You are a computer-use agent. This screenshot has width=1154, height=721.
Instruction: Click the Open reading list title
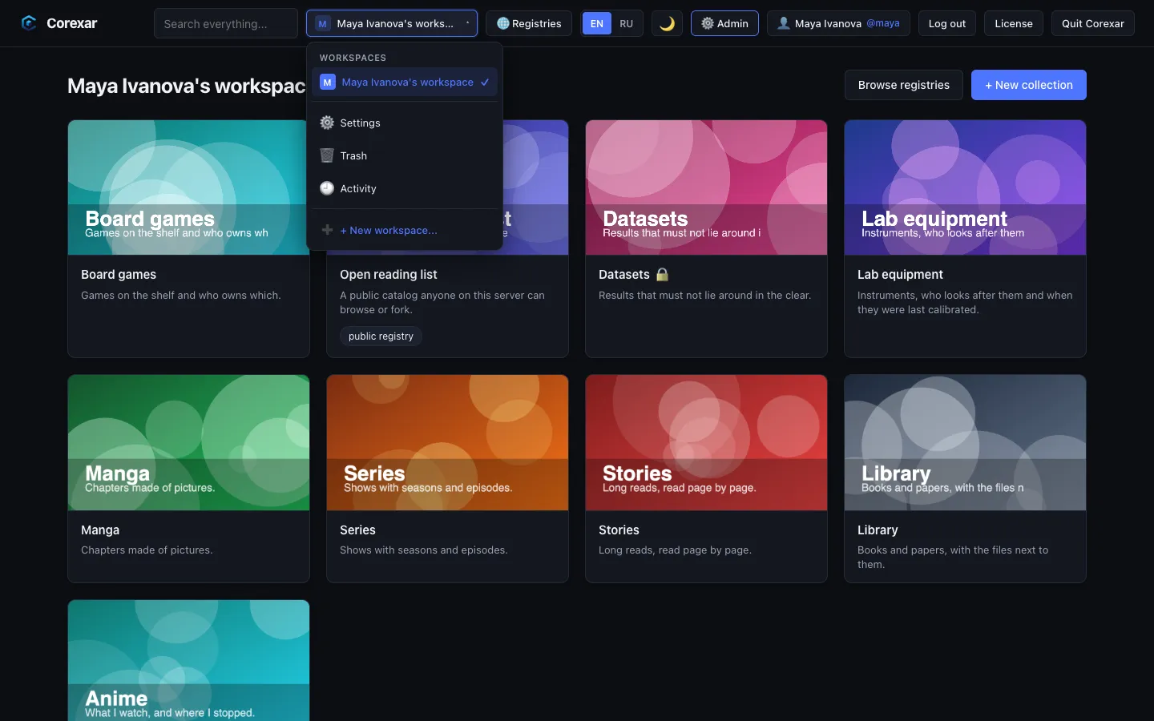pos(389,275)
